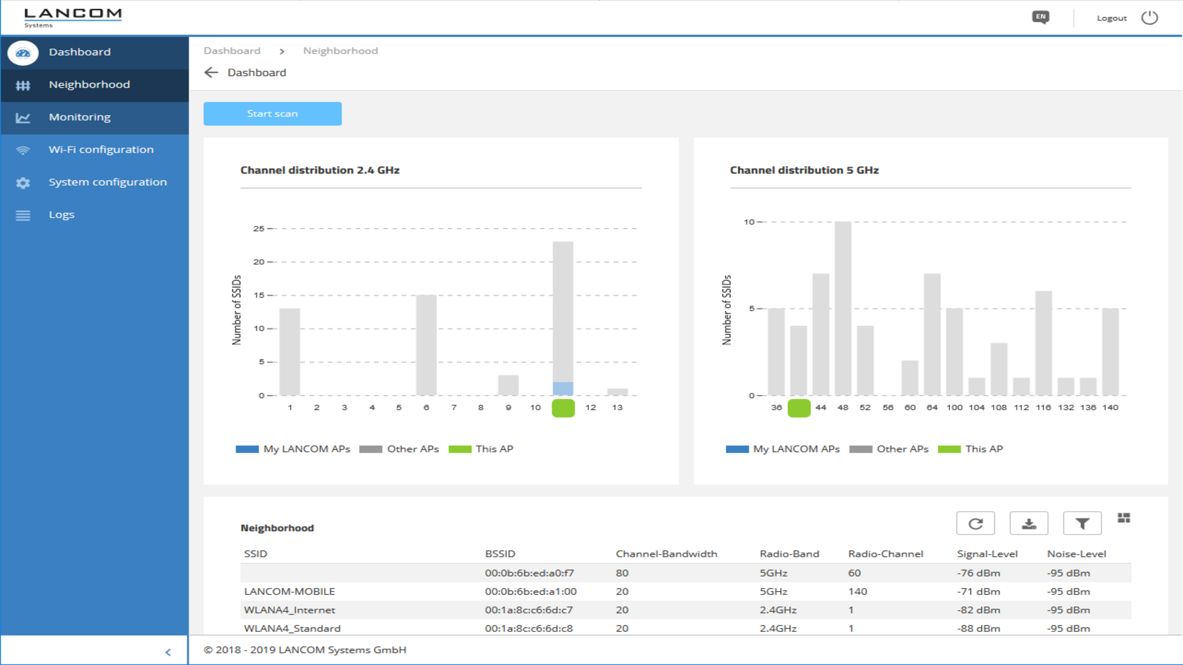Click the Logout link

pos(1112,18)
